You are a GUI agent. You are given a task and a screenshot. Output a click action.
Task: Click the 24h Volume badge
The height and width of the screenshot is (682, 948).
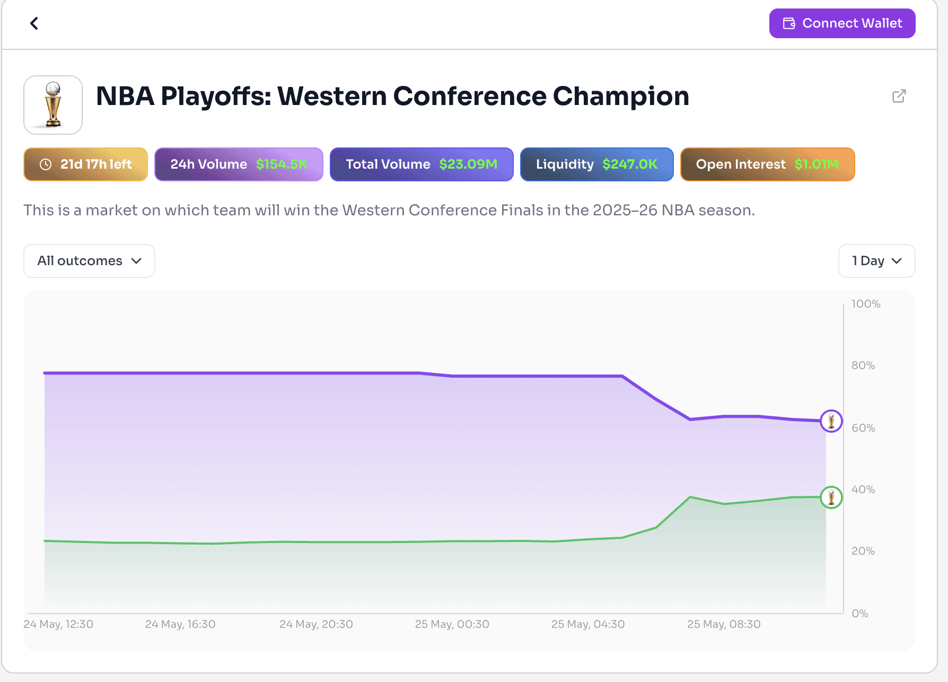(x=239, y=164)
